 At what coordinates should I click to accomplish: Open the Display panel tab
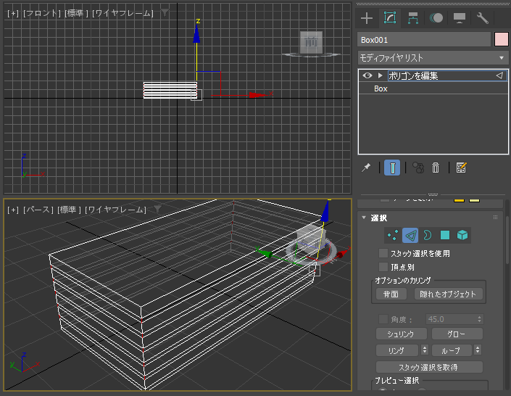tap(460, 18)
